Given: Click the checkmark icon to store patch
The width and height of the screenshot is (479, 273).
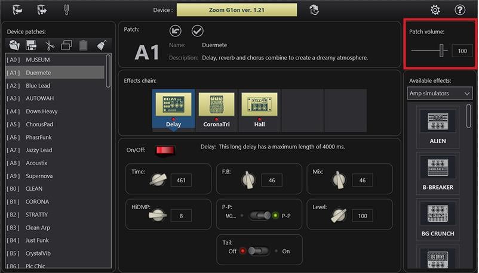Looking at the screenshot, I should click(197, 30).
